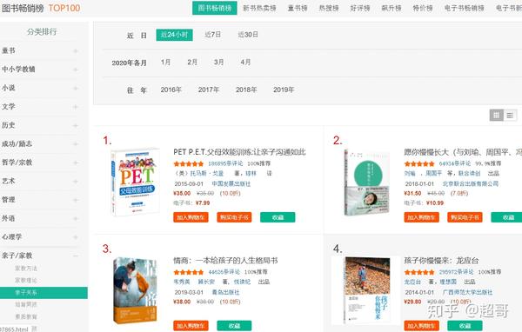Buy the e-book of 愿你慢慢长大
The height and width of the screenshot is (332, 522).
pos(465,217)
